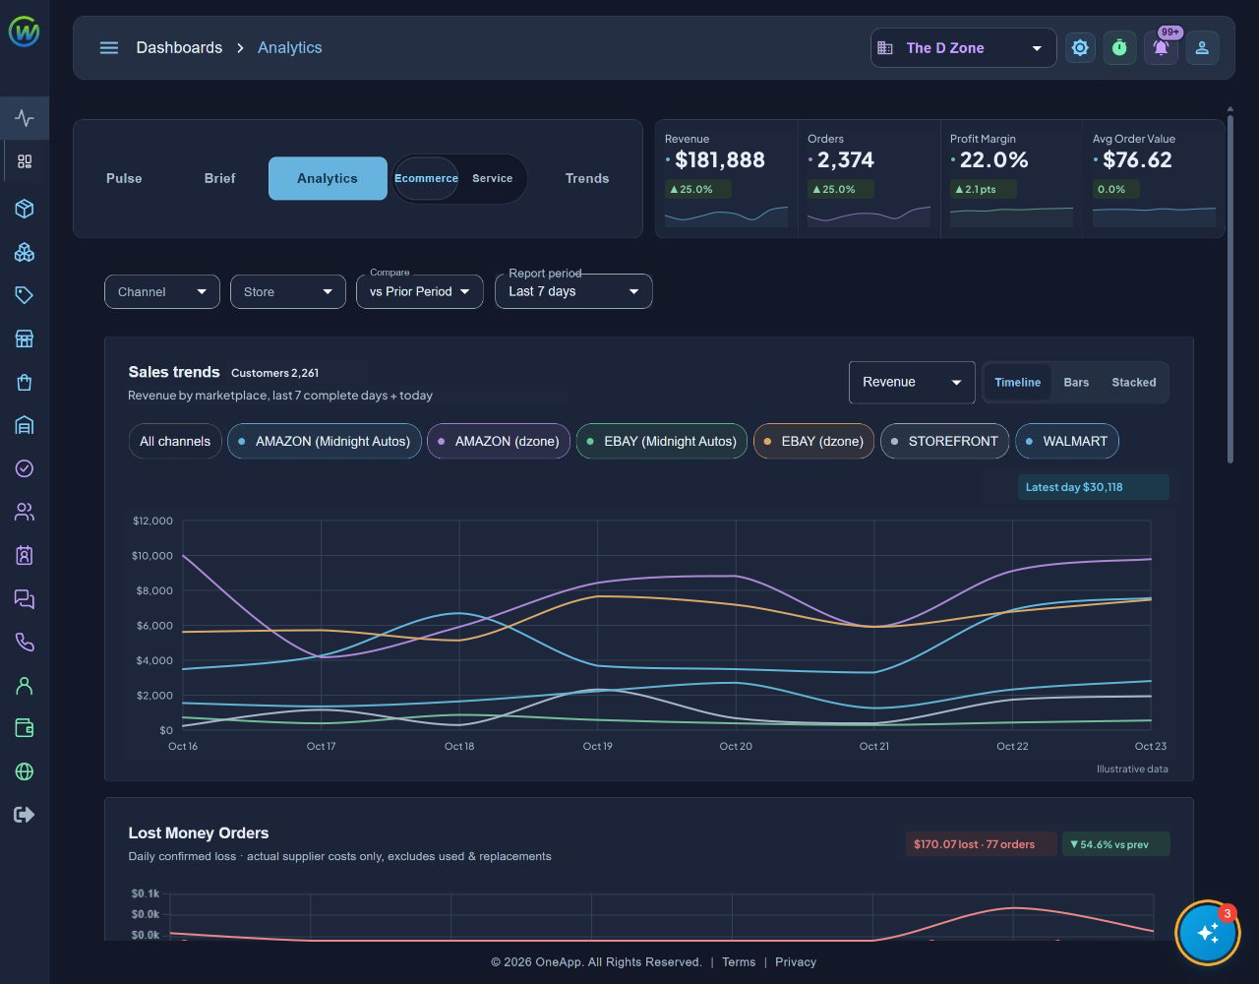This screenshot has height=984, width=1259.
Task: Click the Dashboards breadcrumb link
Action: (179, 47)
